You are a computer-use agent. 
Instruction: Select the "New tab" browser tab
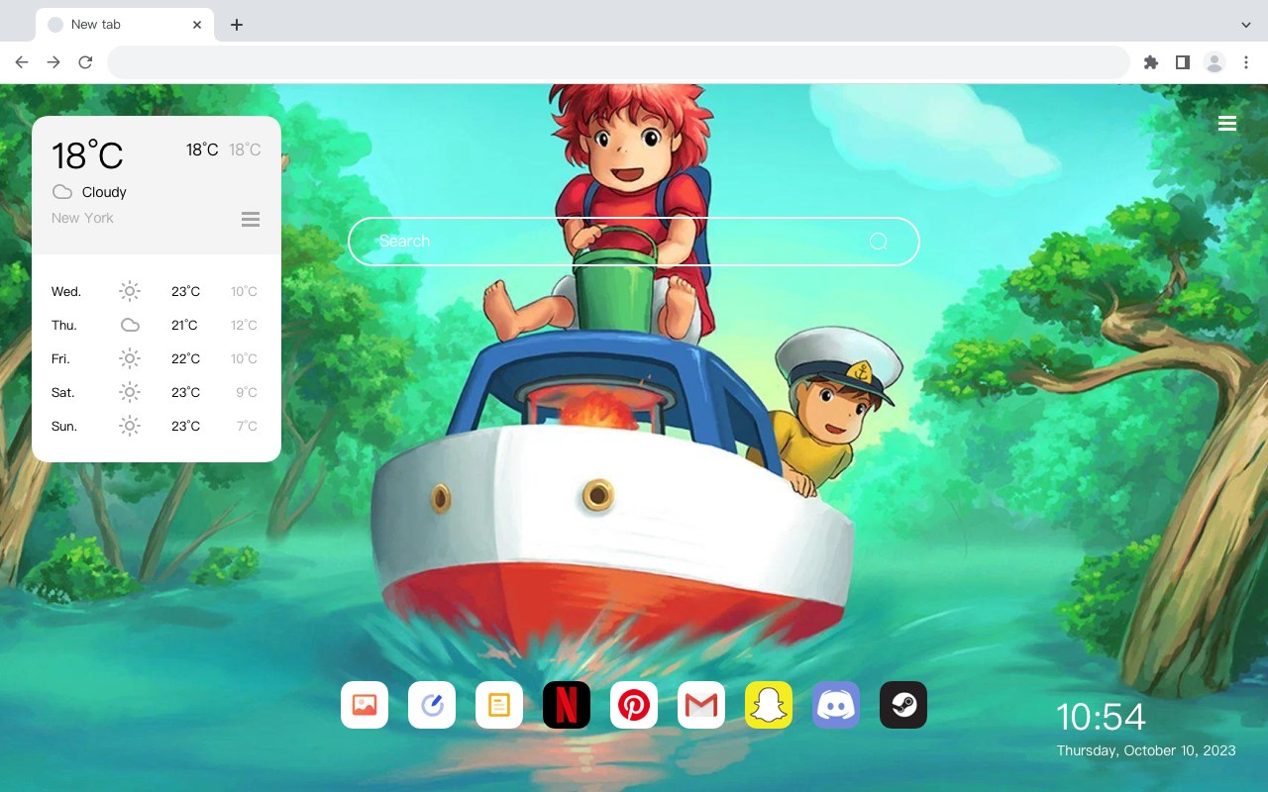pos(125,25)
